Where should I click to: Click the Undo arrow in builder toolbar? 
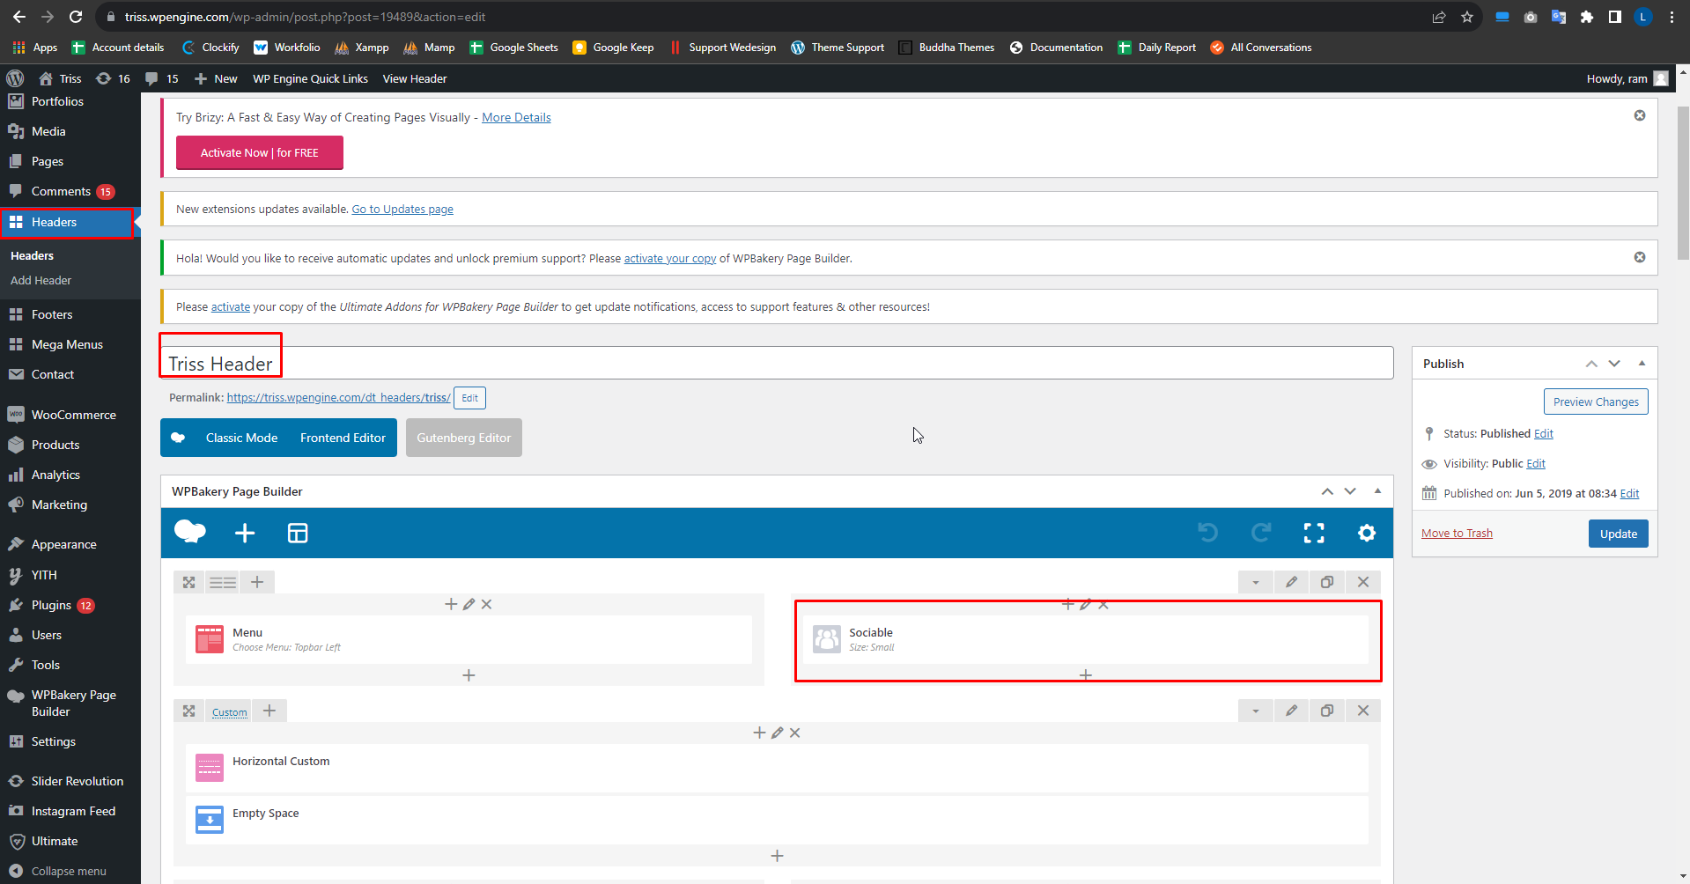[x=1208, y=533]
